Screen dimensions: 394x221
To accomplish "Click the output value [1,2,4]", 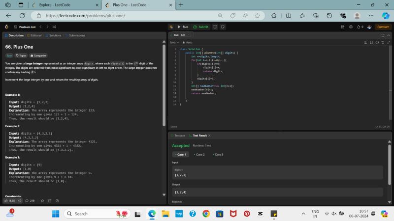I will coord(181,192).
